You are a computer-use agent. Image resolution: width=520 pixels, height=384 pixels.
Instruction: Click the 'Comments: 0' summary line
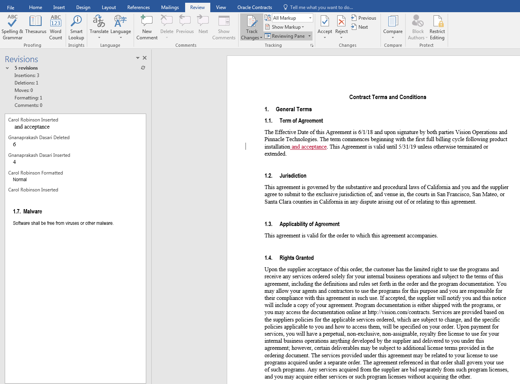click(28, 105)
